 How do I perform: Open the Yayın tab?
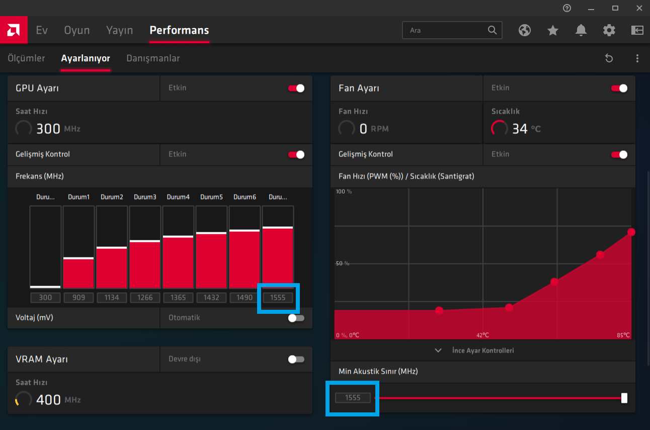point(120,30)
